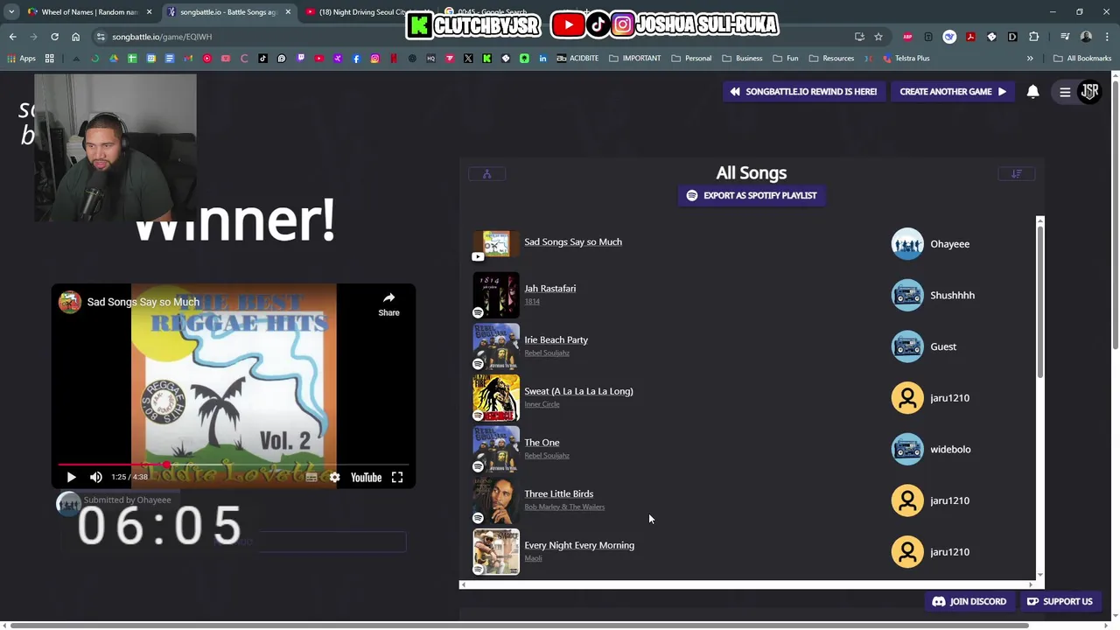
Task: Open YouTube player settings gear
Action: pos(334,477)
